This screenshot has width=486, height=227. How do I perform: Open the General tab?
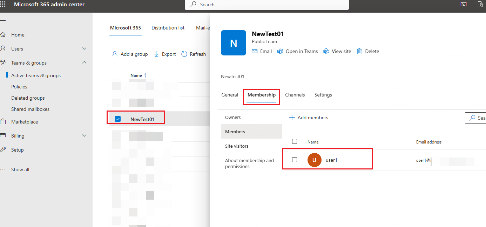(x=230, y=95)
